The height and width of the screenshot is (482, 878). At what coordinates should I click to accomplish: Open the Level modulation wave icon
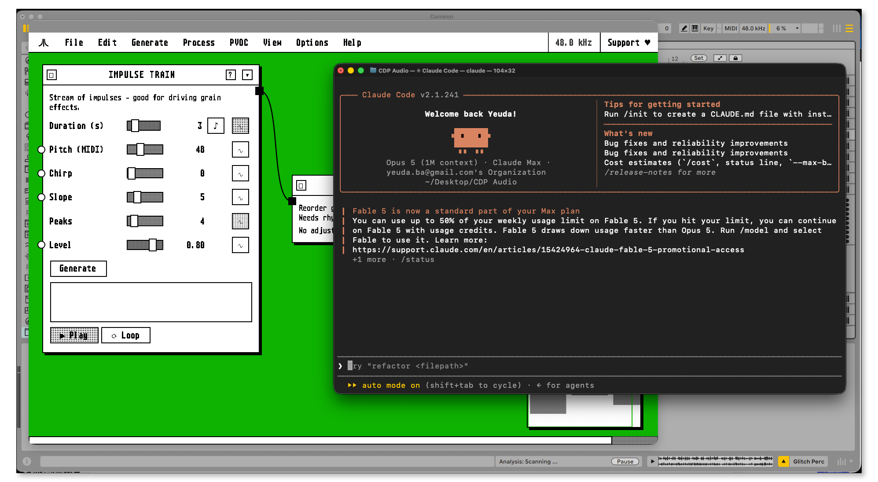240,245
